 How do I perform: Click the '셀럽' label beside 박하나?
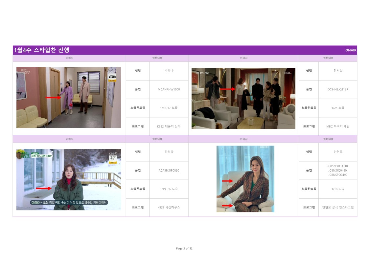click(138, 71)
